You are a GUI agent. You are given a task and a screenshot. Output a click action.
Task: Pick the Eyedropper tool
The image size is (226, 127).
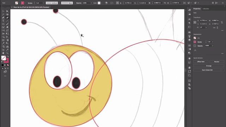tap(3, 43)
